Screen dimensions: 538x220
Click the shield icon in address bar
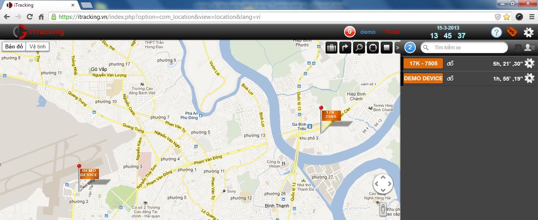(x=498, y=17)
